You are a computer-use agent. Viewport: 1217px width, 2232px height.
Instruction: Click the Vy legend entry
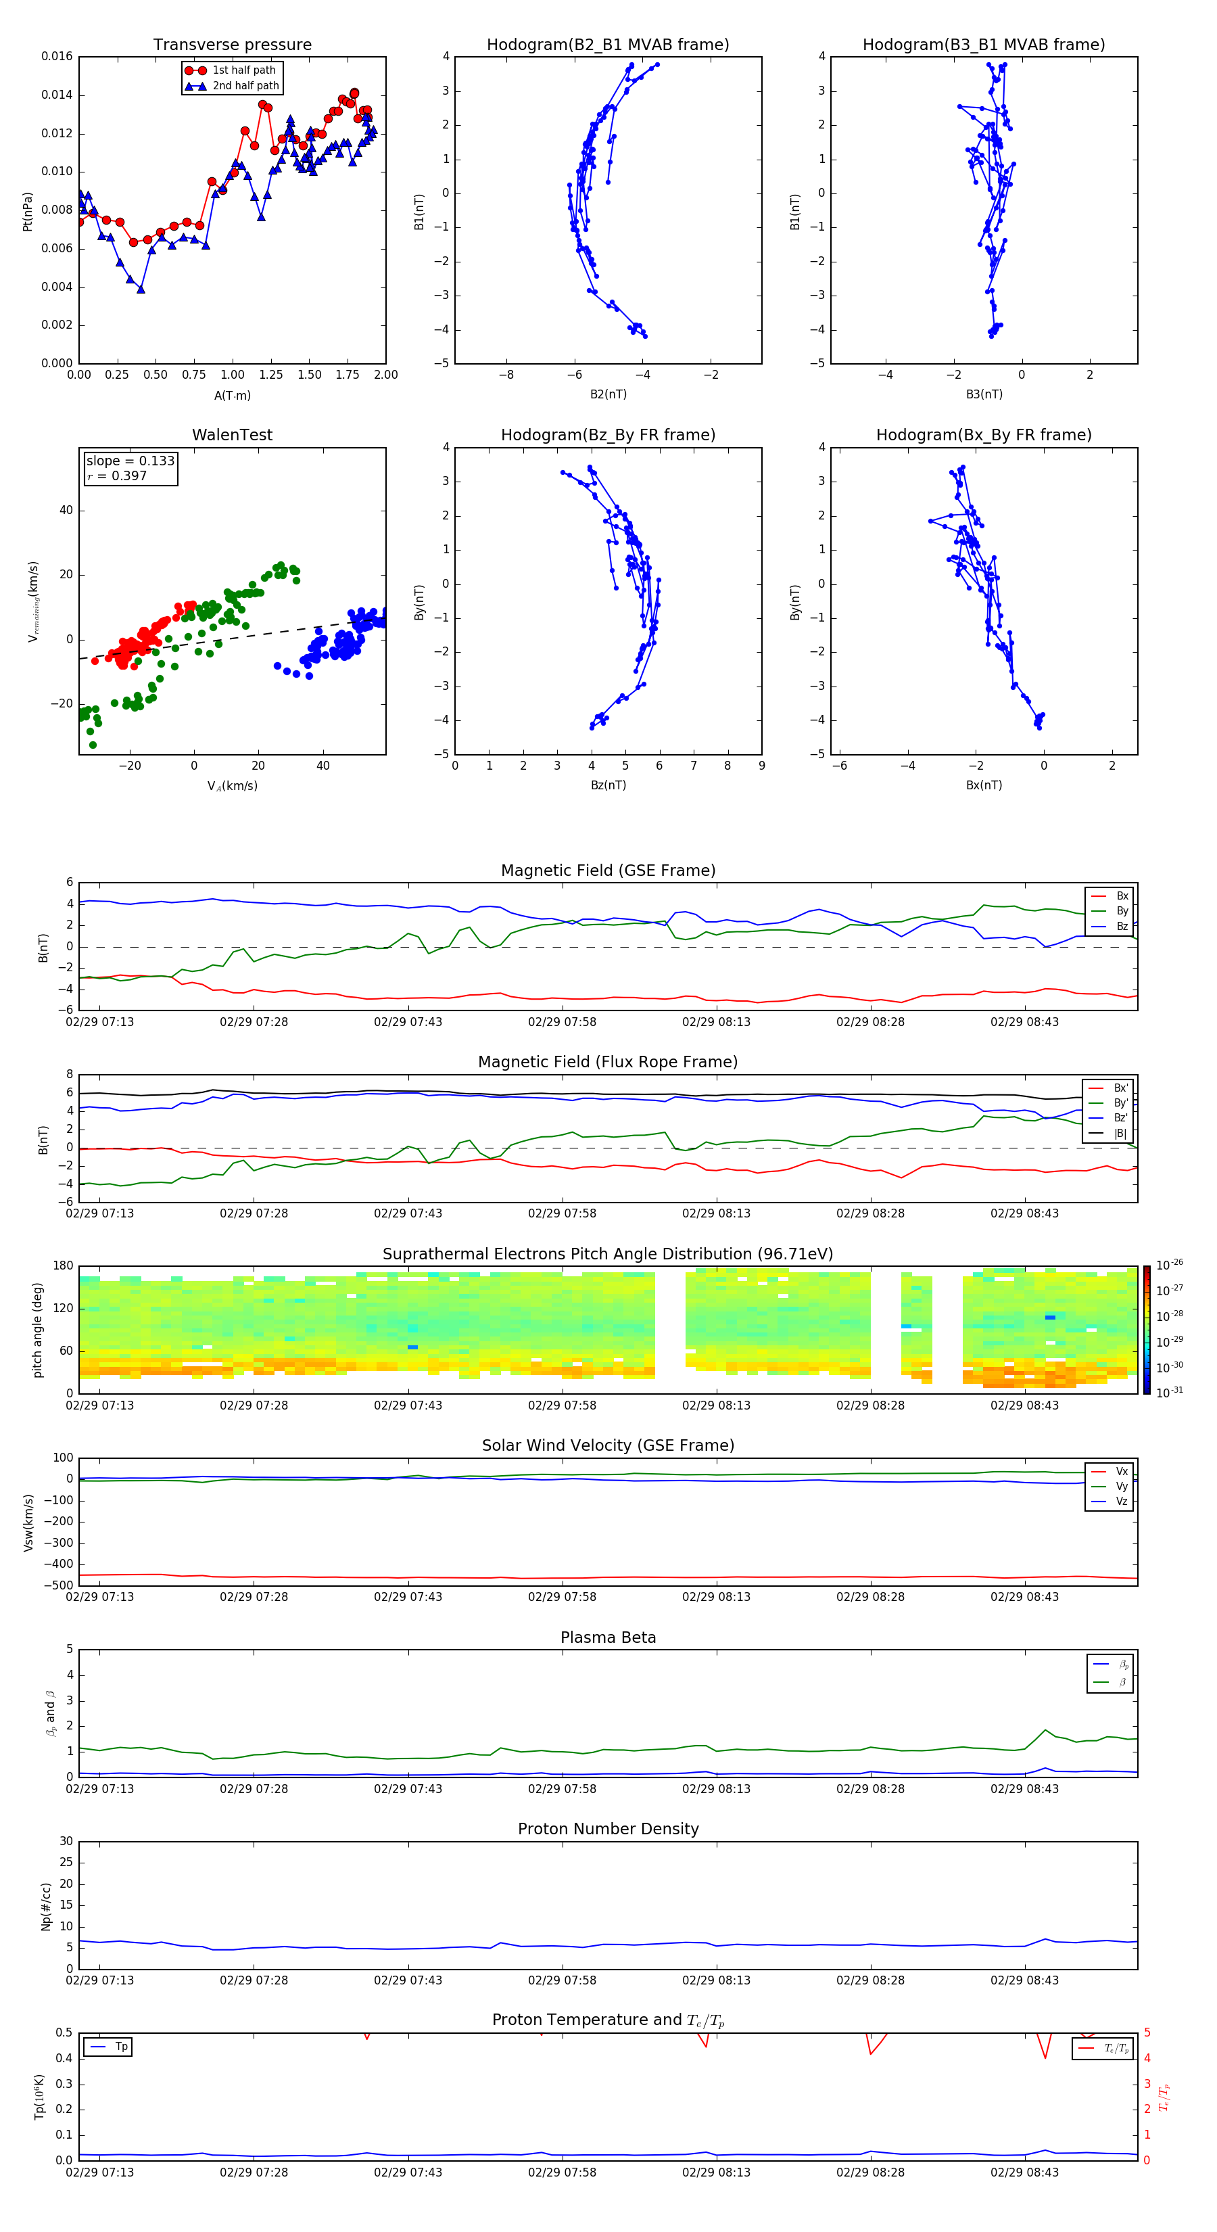pos(1110,1487)
